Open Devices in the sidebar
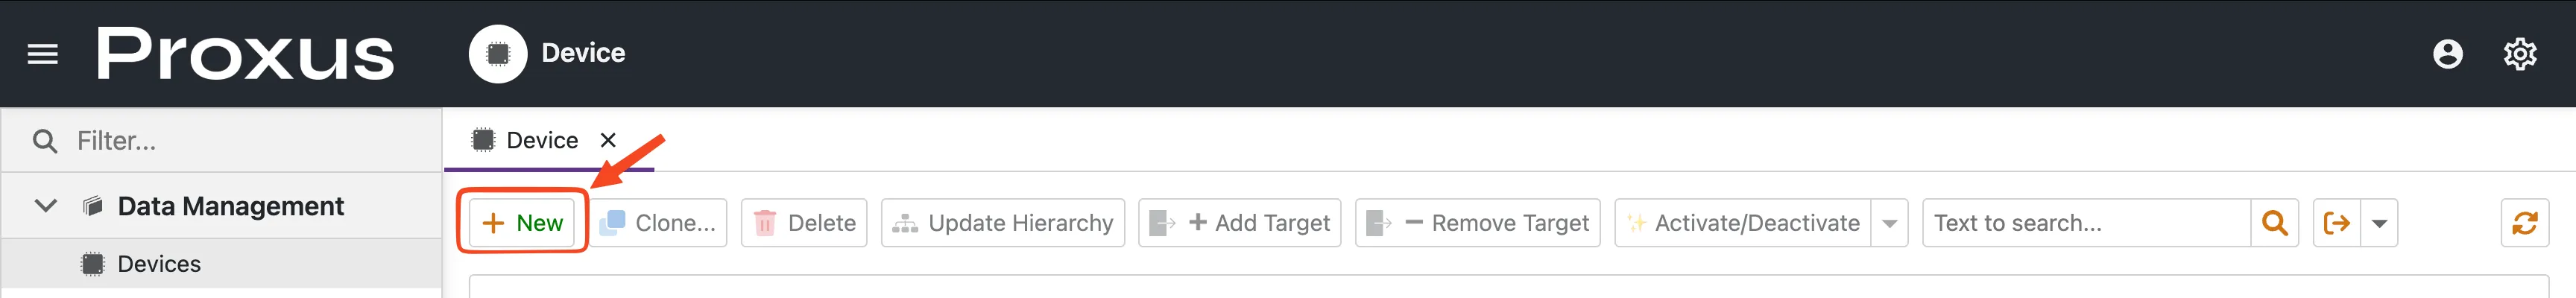Screen dimensions: 2576x298 coord(159,264)
